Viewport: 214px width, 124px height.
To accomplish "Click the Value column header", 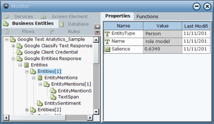I will coord(162,26).
